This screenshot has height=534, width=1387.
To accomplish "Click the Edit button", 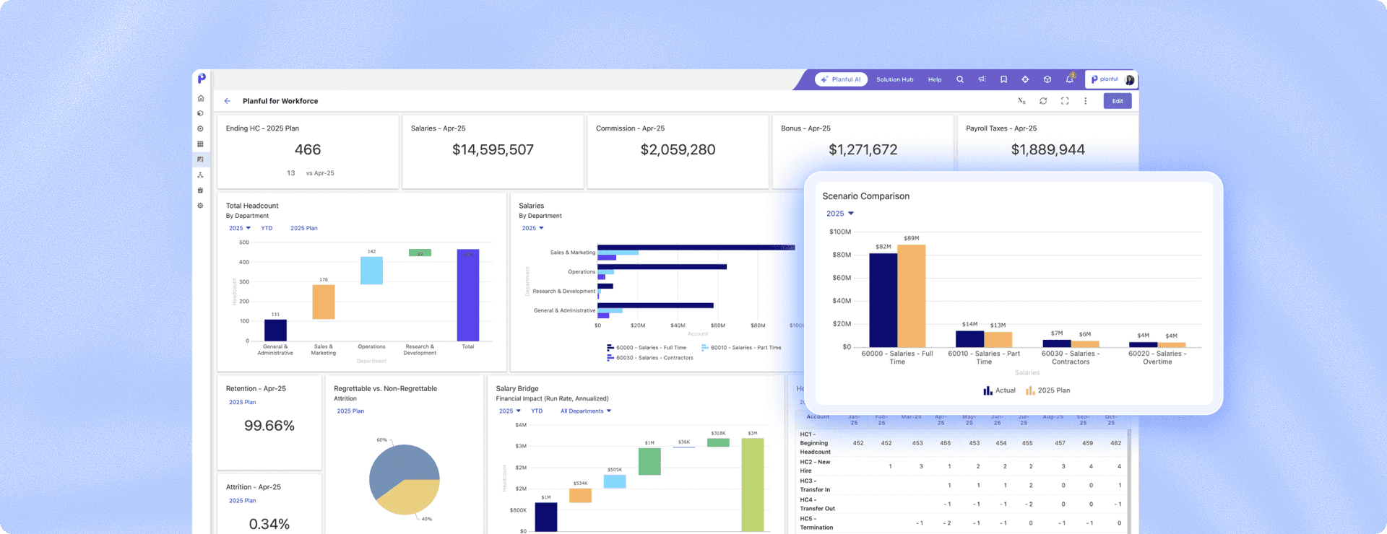I will tap(1118, 101).
